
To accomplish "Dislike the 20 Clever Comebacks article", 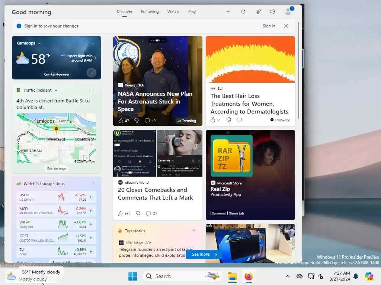I will tap(138, 214).
